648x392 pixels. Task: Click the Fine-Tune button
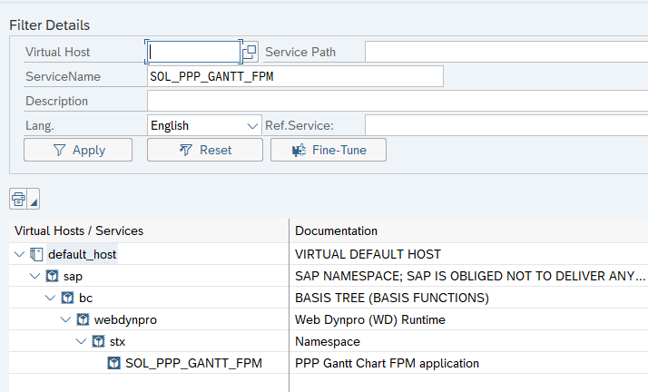point(329,150)
